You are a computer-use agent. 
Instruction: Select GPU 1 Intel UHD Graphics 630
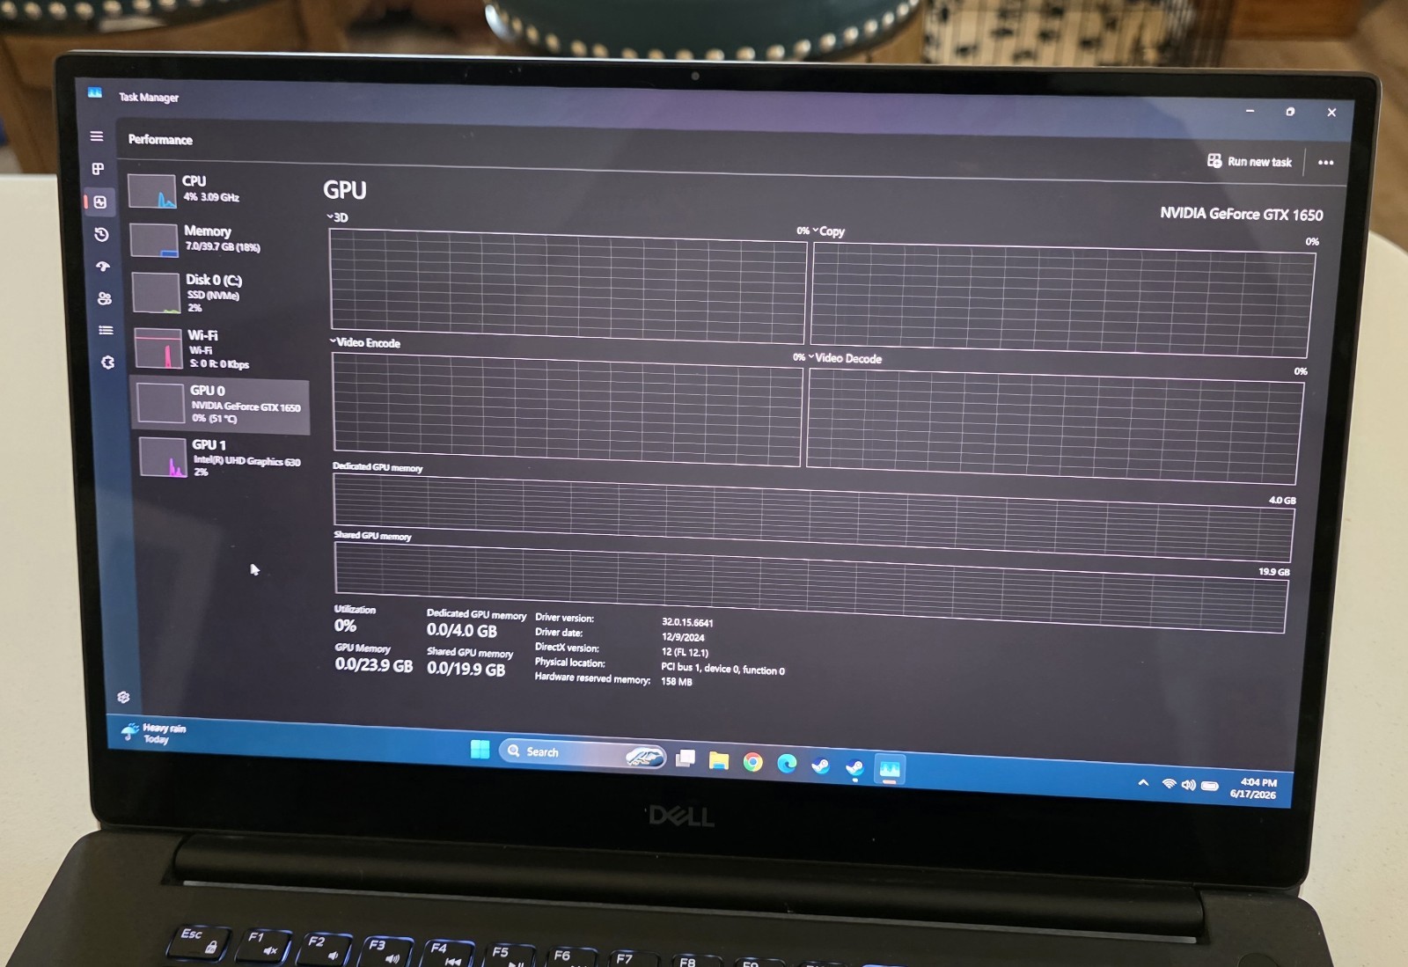(224, 458)
